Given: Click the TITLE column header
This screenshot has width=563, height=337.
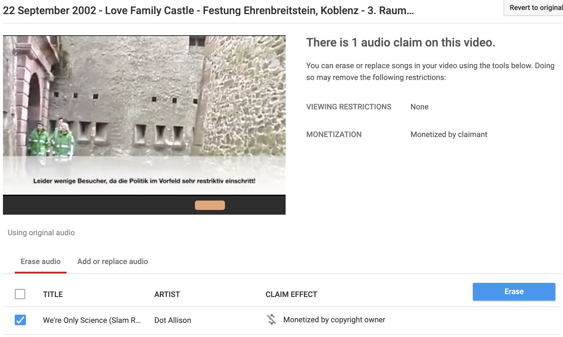Looking at the screenshot, I should (x=53, y=294).
